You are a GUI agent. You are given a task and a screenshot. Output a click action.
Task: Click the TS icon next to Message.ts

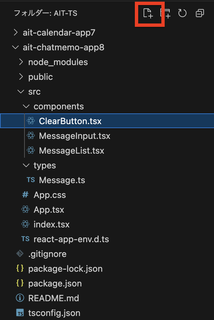31,180
